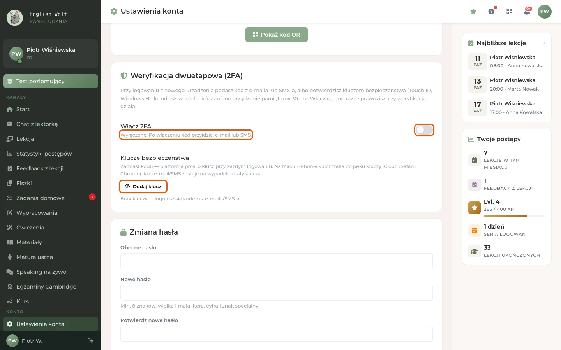Viewport: 561px width, 350px height.
Task: Open the notifications bell
Action: pyautogui.click(x=527, y=12)
